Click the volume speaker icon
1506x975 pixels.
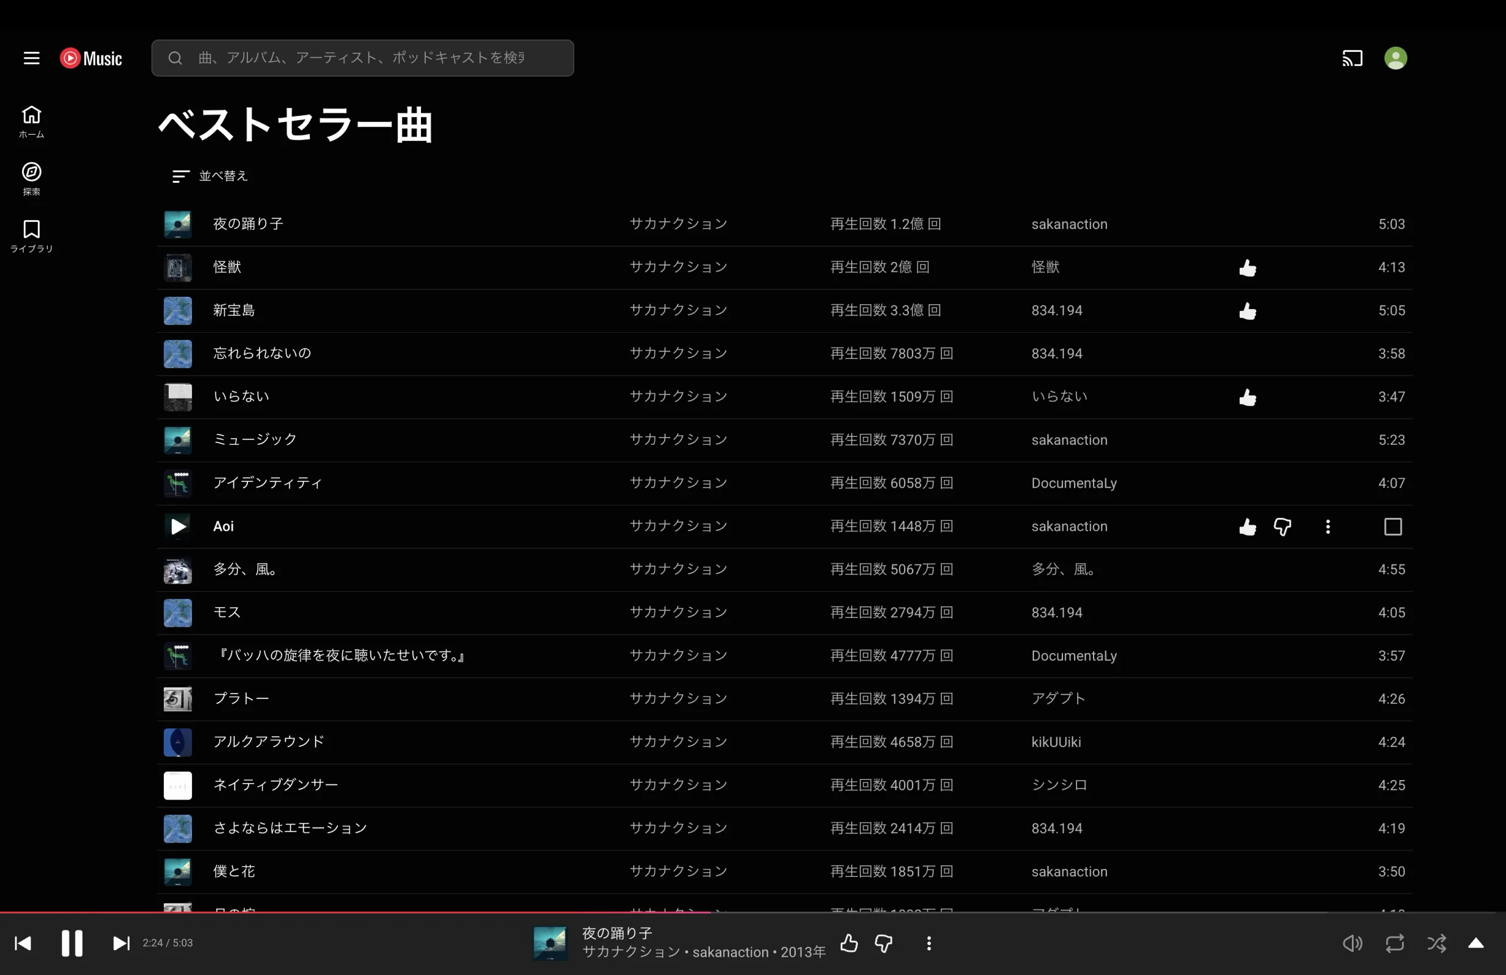pyautogui.click(x=1352, y=943)
